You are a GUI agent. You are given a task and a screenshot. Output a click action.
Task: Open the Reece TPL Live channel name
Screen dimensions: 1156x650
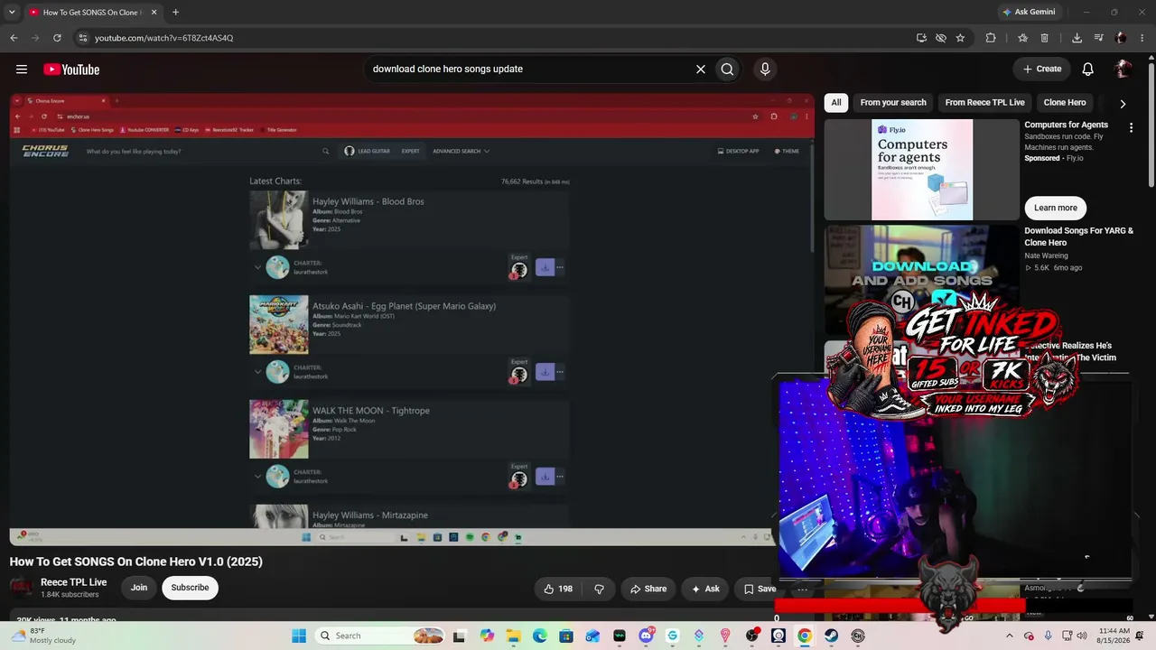(x=74, y=582)
